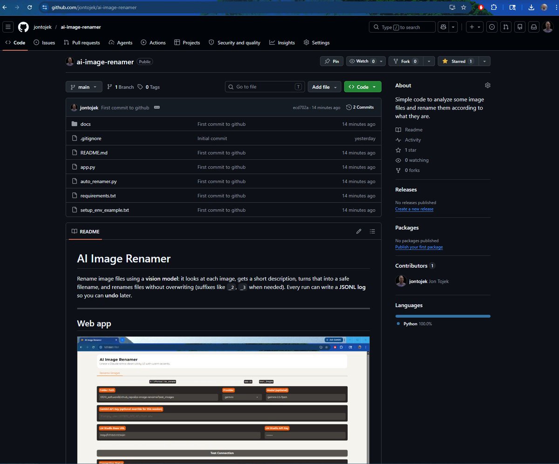This screenshot has width=559, height=464.
Task: Focus the 'Type / to search' field
Action: [x=402, y=27]
